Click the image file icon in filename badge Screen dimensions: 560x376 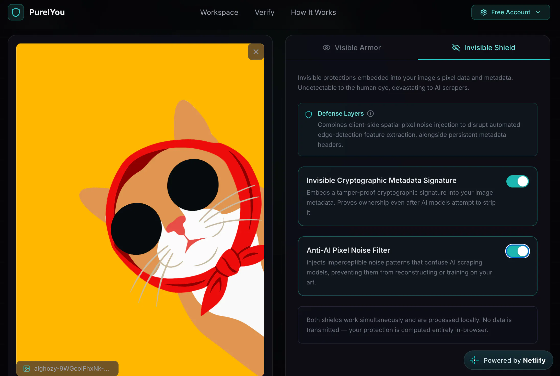pyautogui.click(x=27, y=369)
